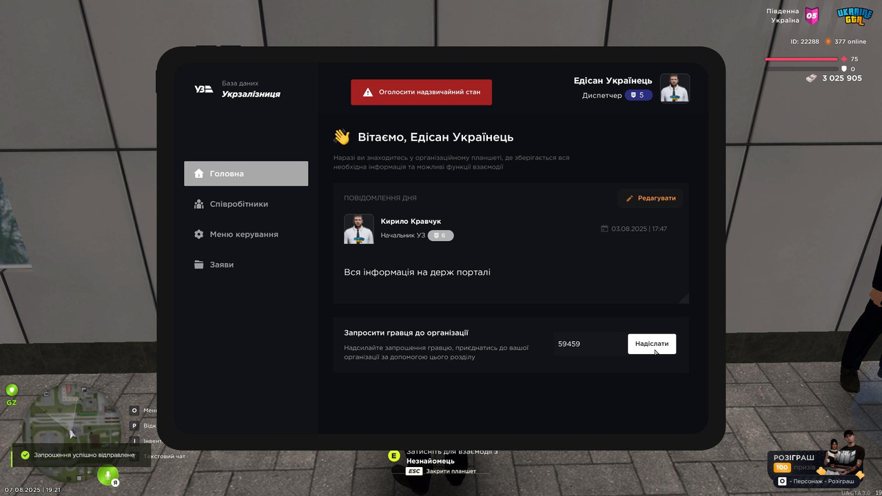The image size is (882, 496).
Task: Click the ID: 22288 label
Action: pyautogui.click(x=805, y=41)
